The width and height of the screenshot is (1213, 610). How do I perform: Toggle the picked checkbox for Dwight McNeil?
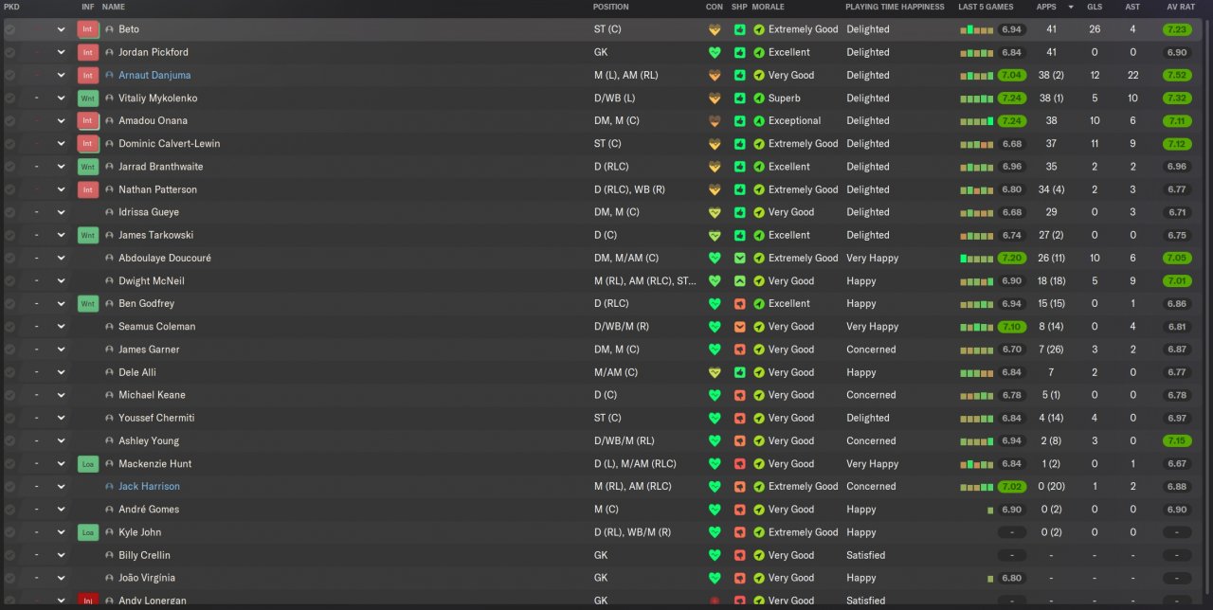[x=9, y=281]
